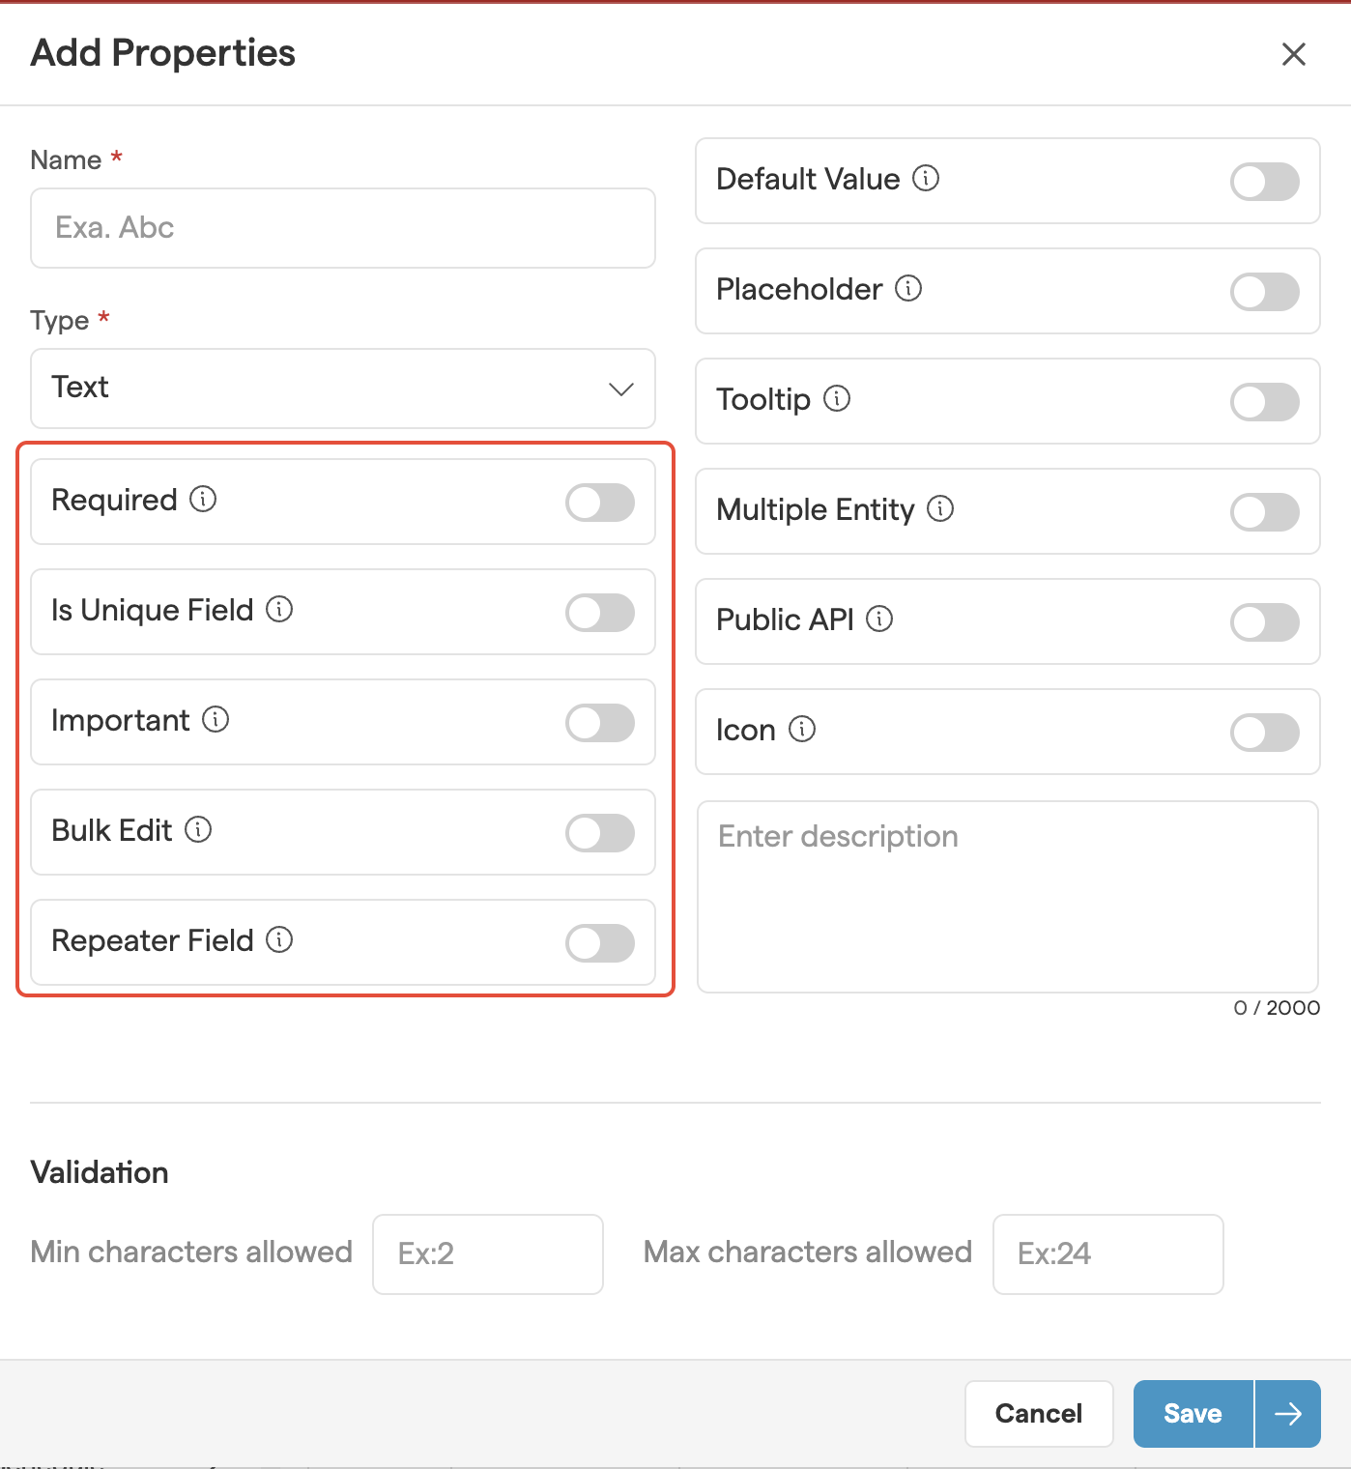1351x1469 pixels.
Task: Toggle the Tooltip option on
Action: coord(1264,402)
